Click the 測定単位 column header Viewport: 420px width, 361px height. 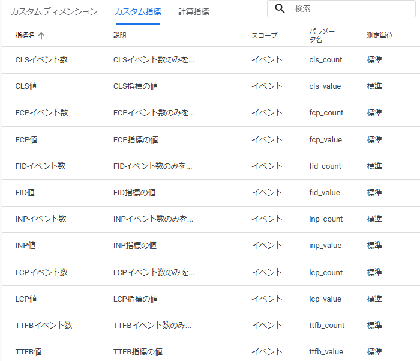[379, 36]
